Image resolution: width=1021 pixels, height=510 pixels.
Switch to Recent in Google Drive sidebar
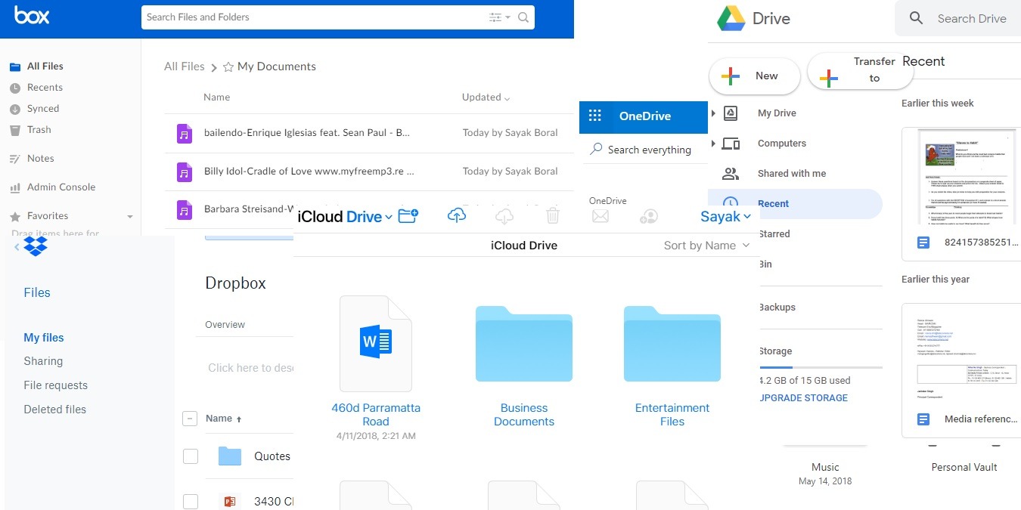[773, 203]
